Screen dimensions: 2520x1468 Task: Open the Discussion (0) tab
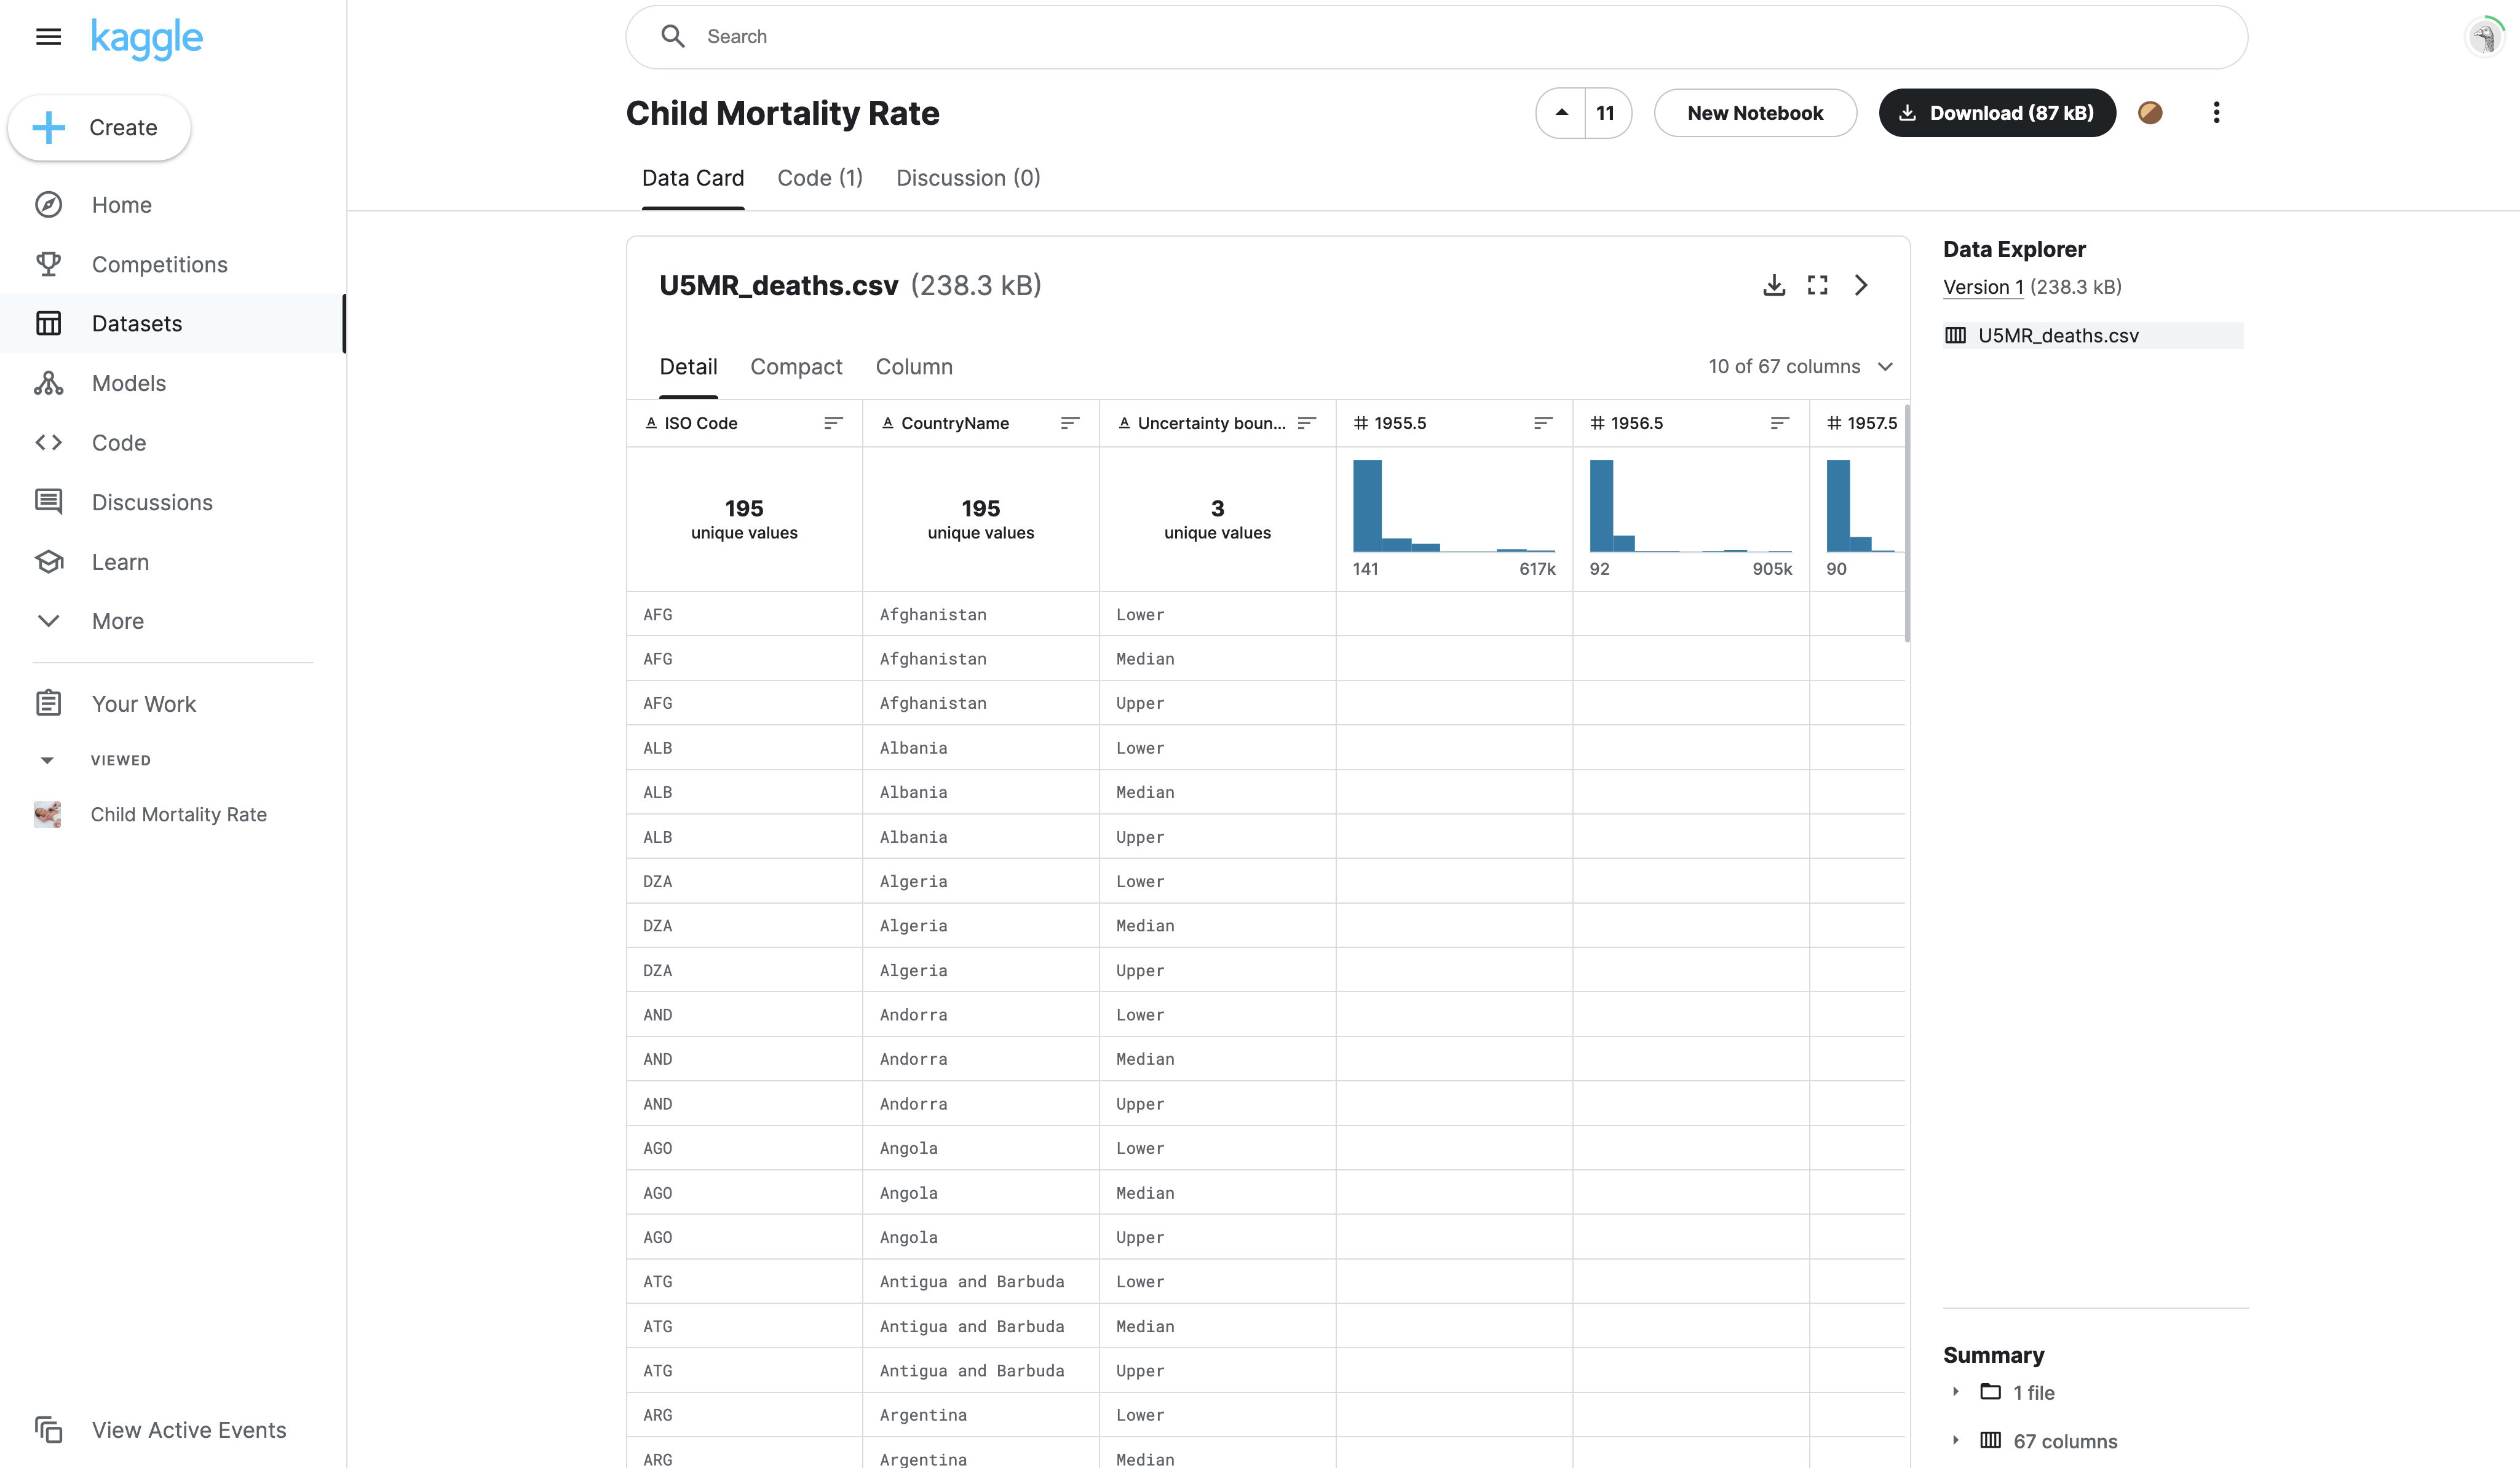967,178
